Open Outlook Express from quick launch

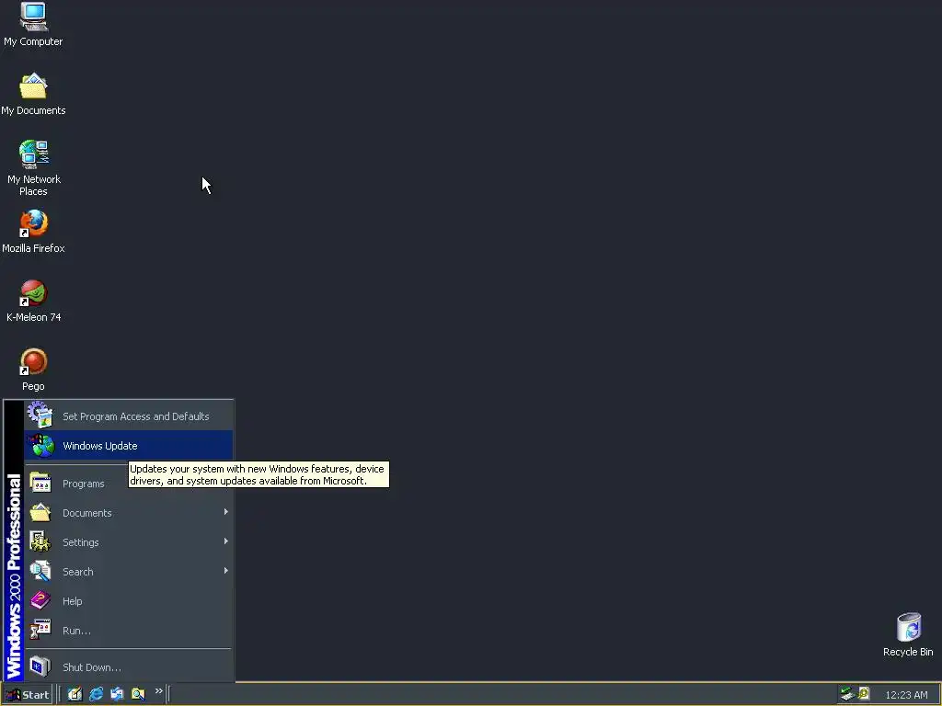point(117,694)
